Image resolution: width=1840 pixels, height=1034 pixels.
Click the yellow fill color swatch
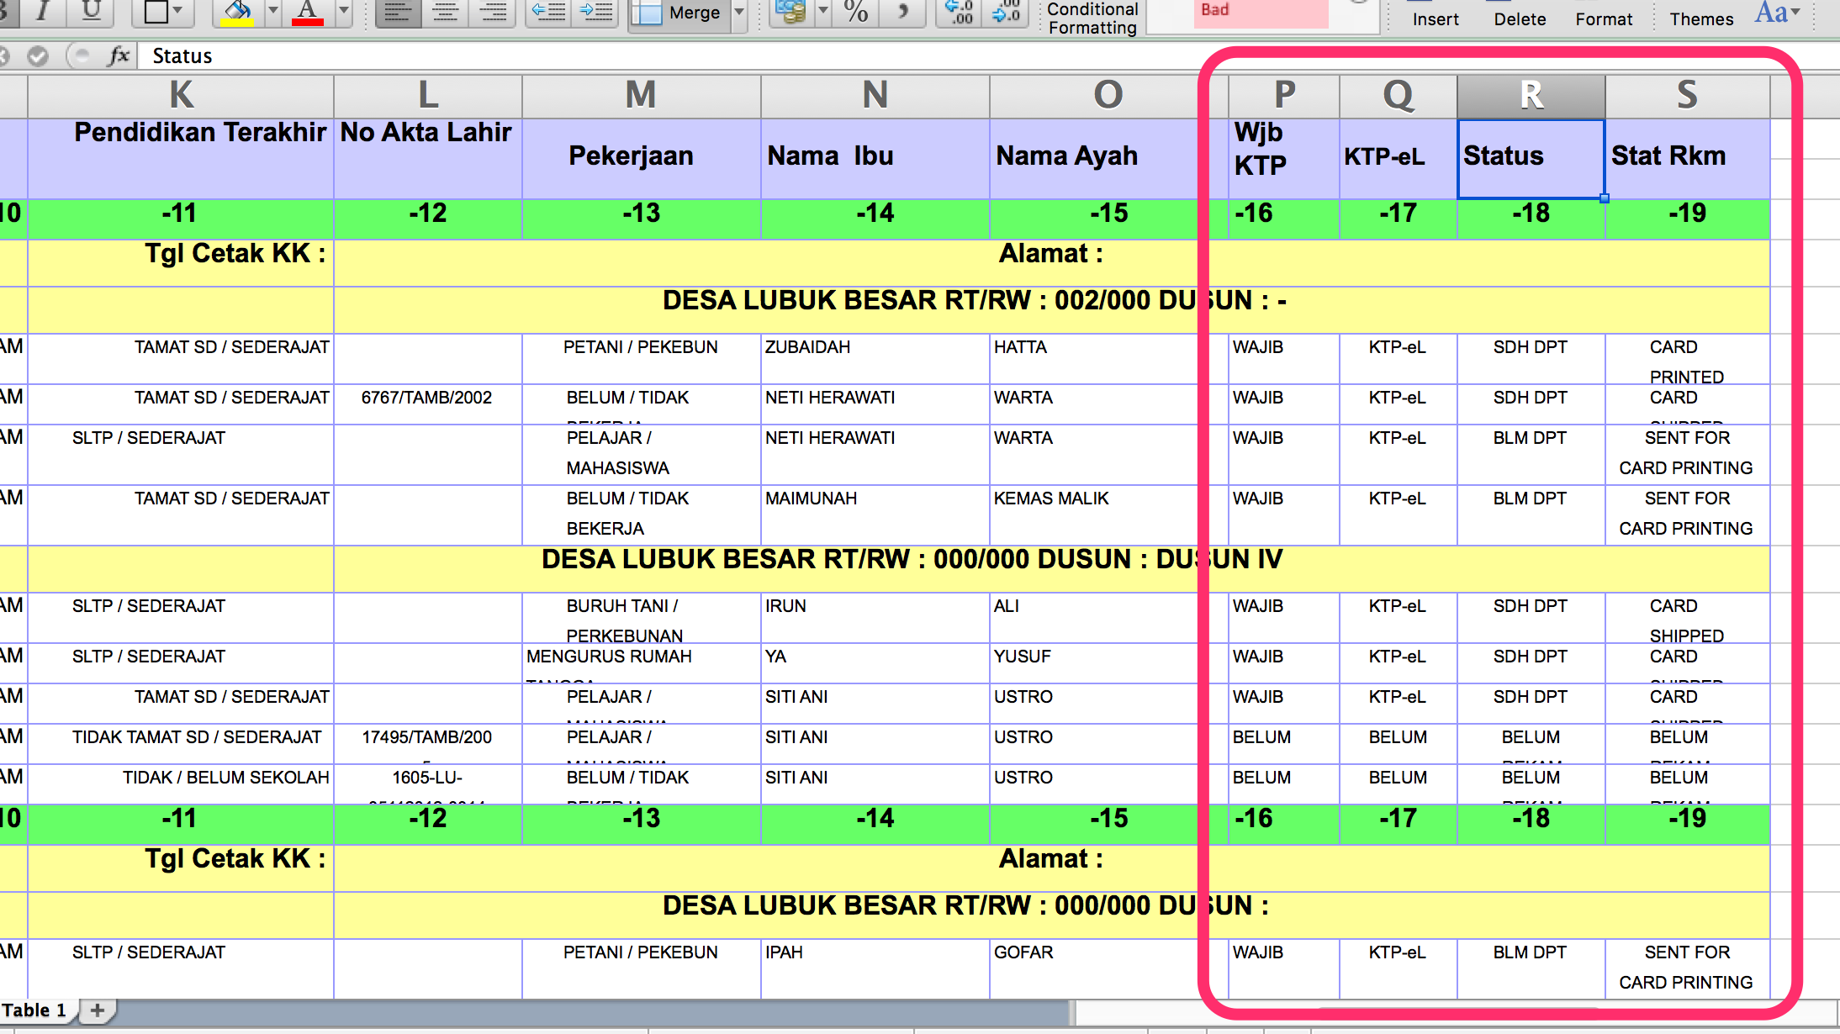[x=239, y=23]
